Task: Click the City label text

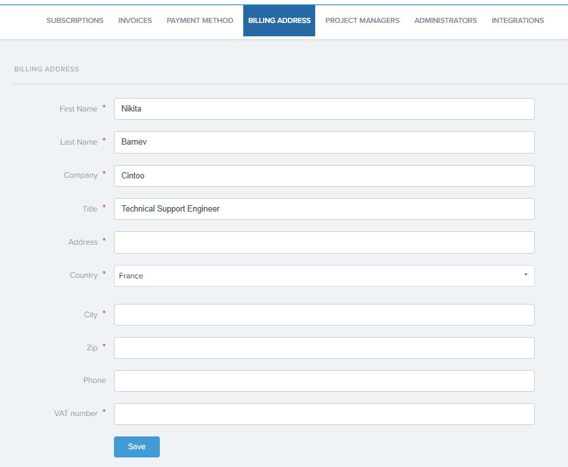Action: tap(90, 315)
